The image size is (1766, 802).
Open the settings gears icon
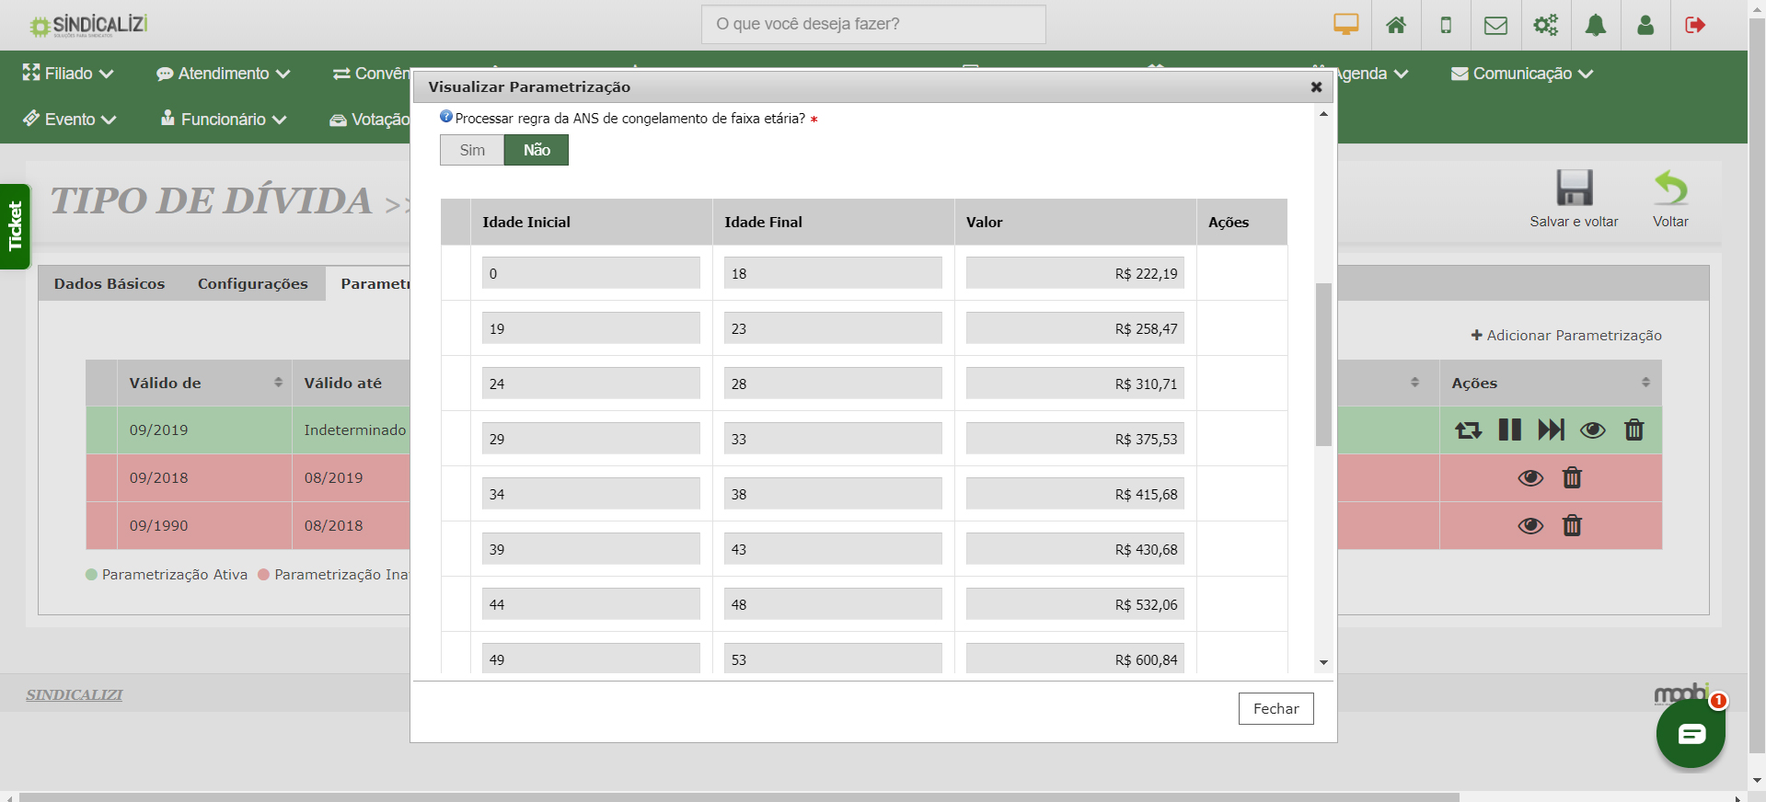click(1545, 25)
